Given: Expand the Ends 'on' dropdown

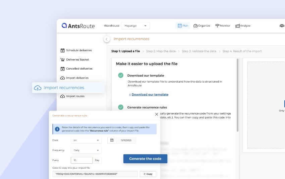Looking at the screenshot, I should coord(86,140).
